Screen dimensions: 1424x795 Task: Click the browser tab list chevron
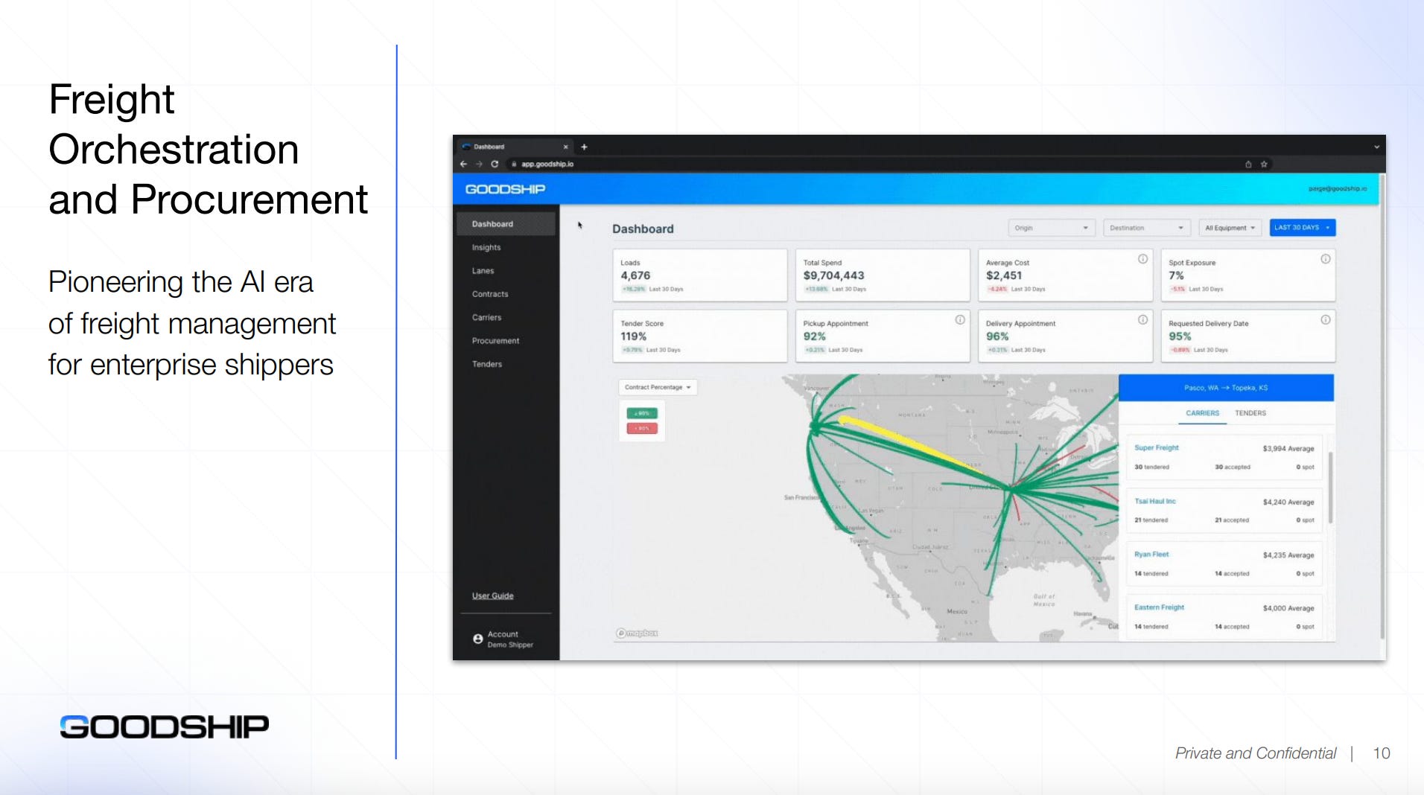click(x=1376, y=147)
